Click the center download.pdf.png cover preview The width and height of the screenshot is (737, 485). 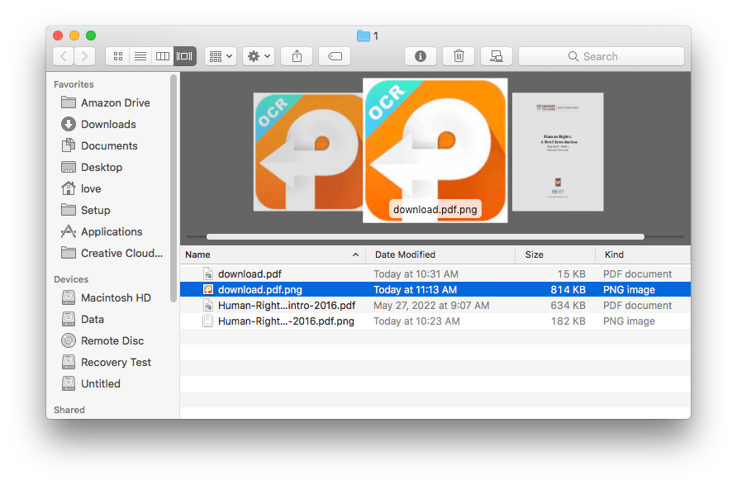pyautogui.click(x=435, y=150)
